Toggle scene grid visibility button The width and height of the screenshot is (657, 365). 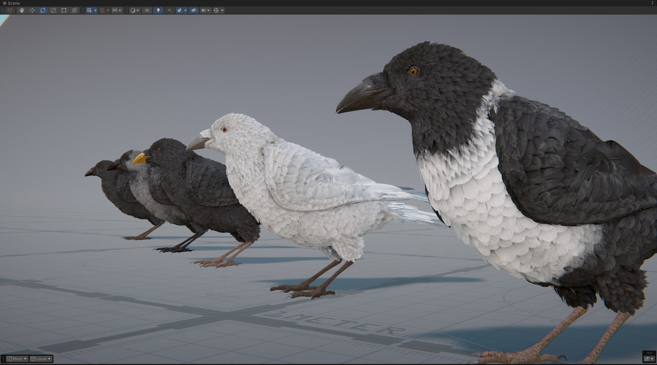[x=89, y=10]
